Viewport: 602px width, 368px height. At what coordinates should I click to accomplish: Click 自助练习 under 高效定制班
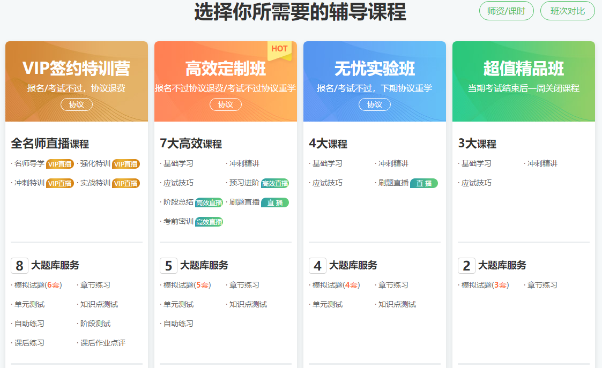[x=178, y=324]
